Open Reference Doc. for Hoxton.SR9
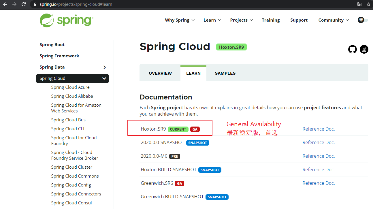 [x=319, y=129]
